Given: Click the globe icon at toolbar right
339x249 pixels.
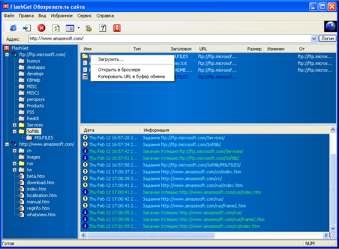Looking at the screenshot, I should point(330,27).
